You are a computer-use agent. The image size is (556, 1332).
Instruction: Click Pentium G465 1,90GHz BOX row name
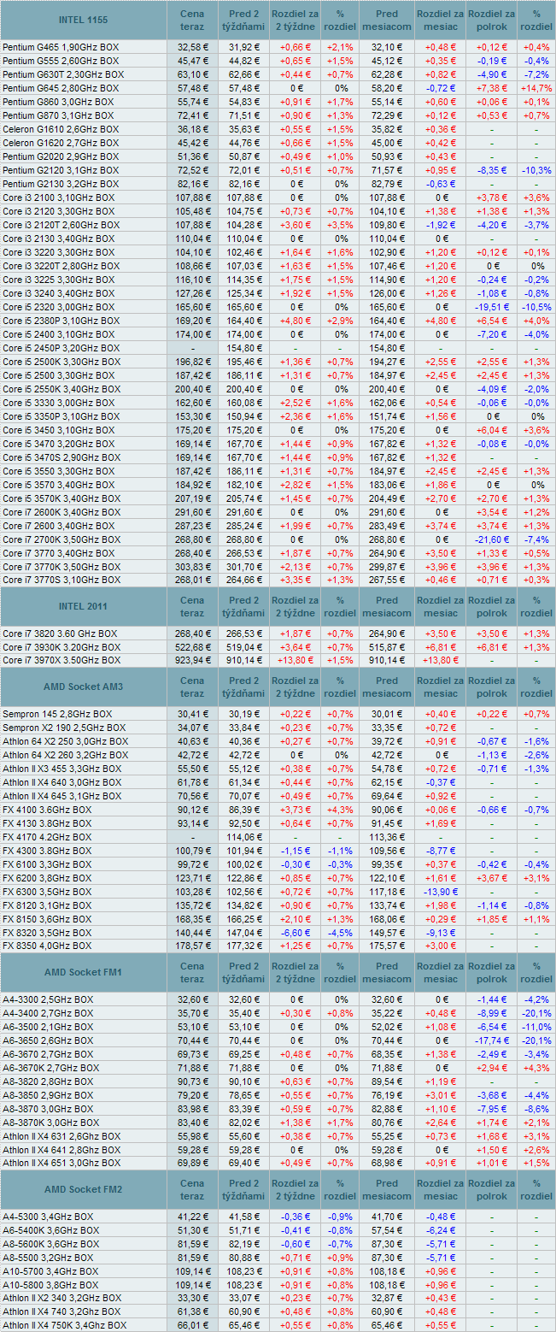61,47
